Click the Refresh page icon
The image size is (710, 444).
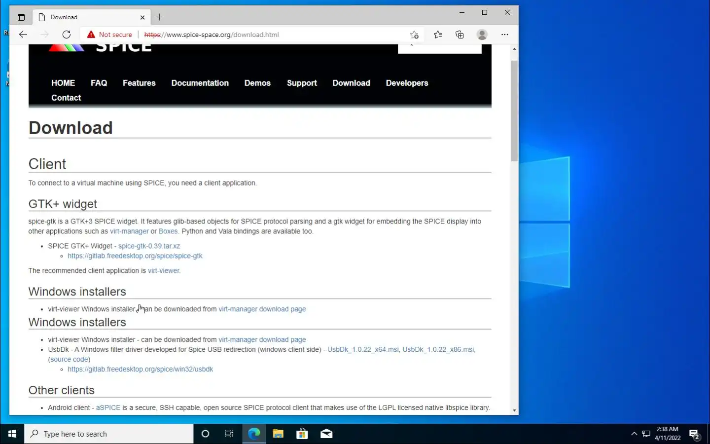67,35
